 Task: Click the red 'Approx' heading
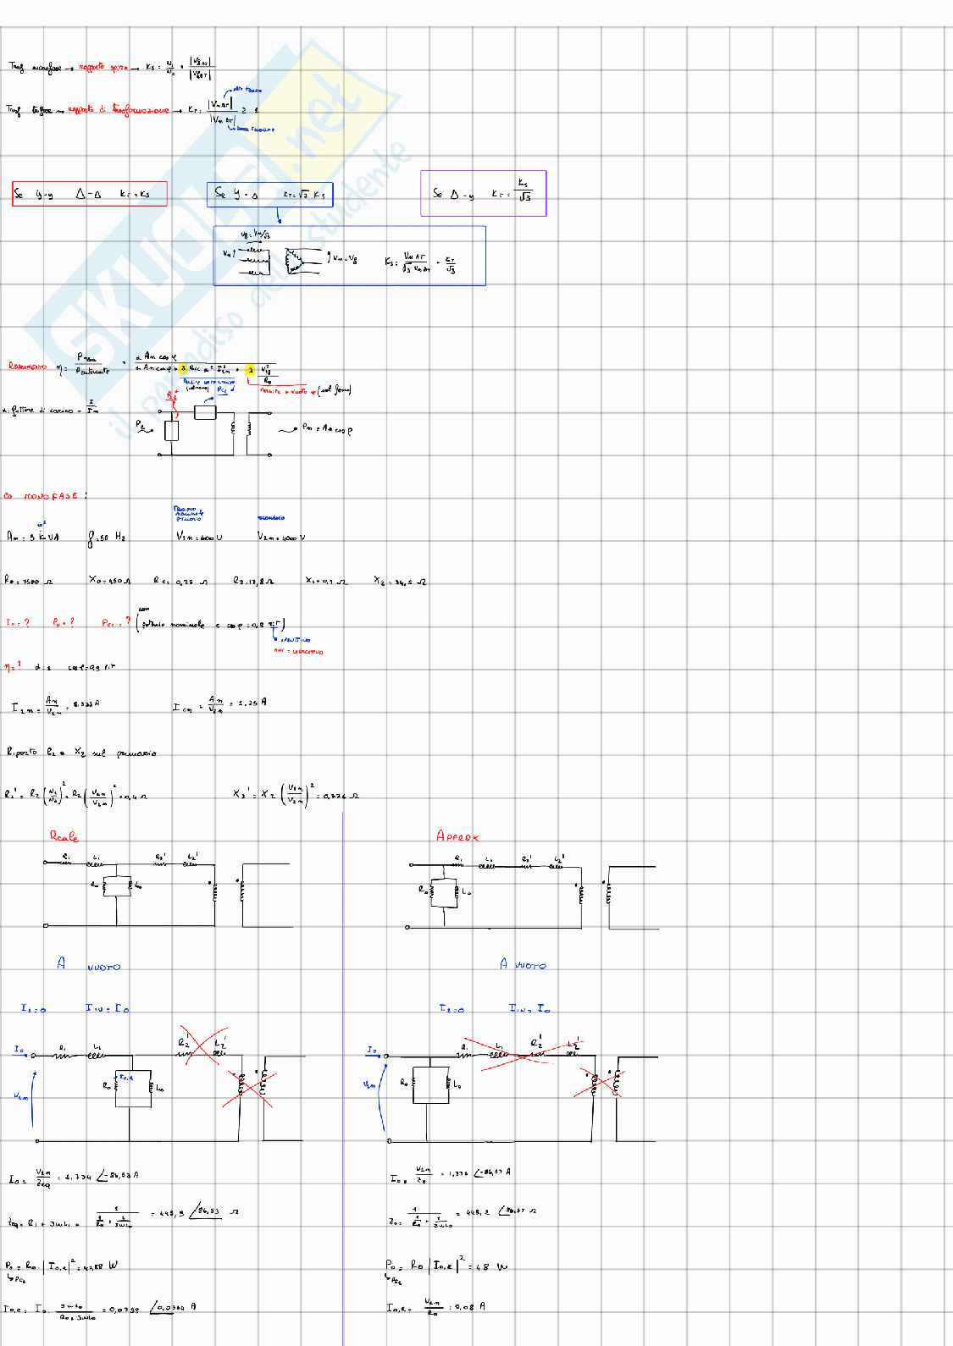457,836
